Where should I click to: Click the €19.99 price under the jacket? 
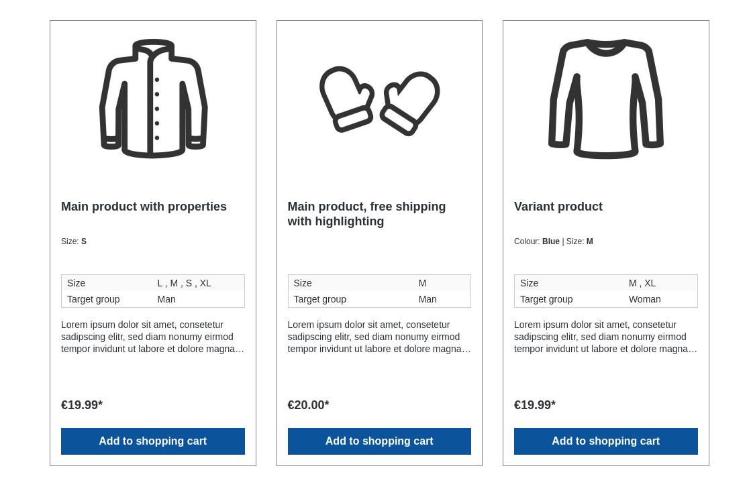(x=82, y=405)
